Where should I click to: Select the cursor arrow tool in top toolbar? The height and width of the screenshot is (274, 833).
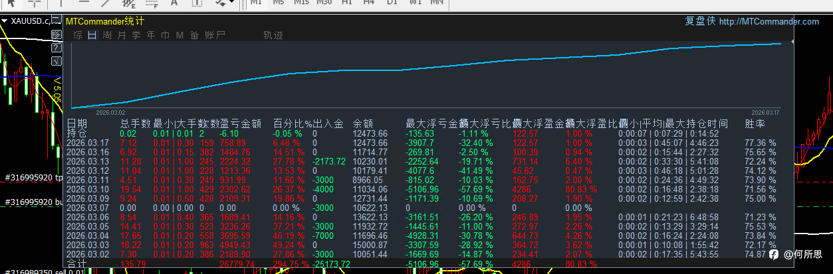pyautogui.click(x=13, y=3)
